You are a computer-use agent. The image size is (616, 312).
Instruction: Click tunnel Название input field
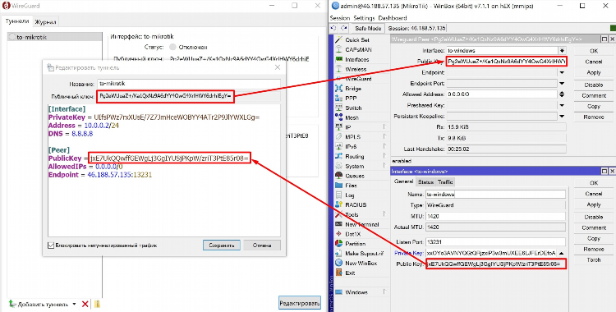(x=189, y=83)
